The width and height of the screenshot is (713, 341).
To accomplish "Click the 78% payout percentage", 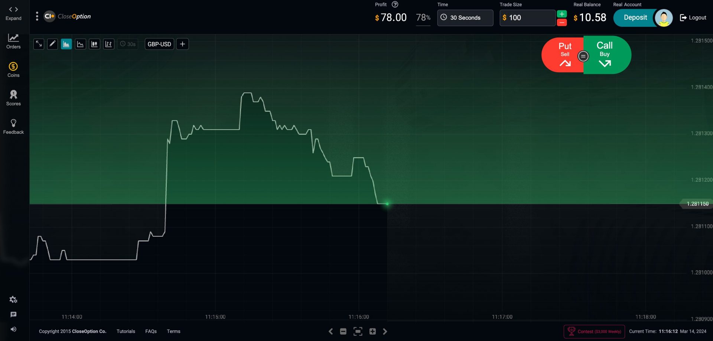I will (423, 17).
